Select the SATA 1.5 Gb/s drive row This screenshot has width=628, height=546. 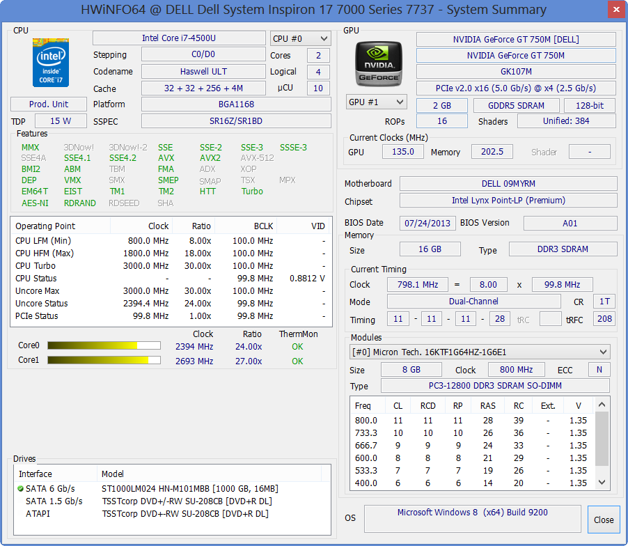click(x=54, y=501)
